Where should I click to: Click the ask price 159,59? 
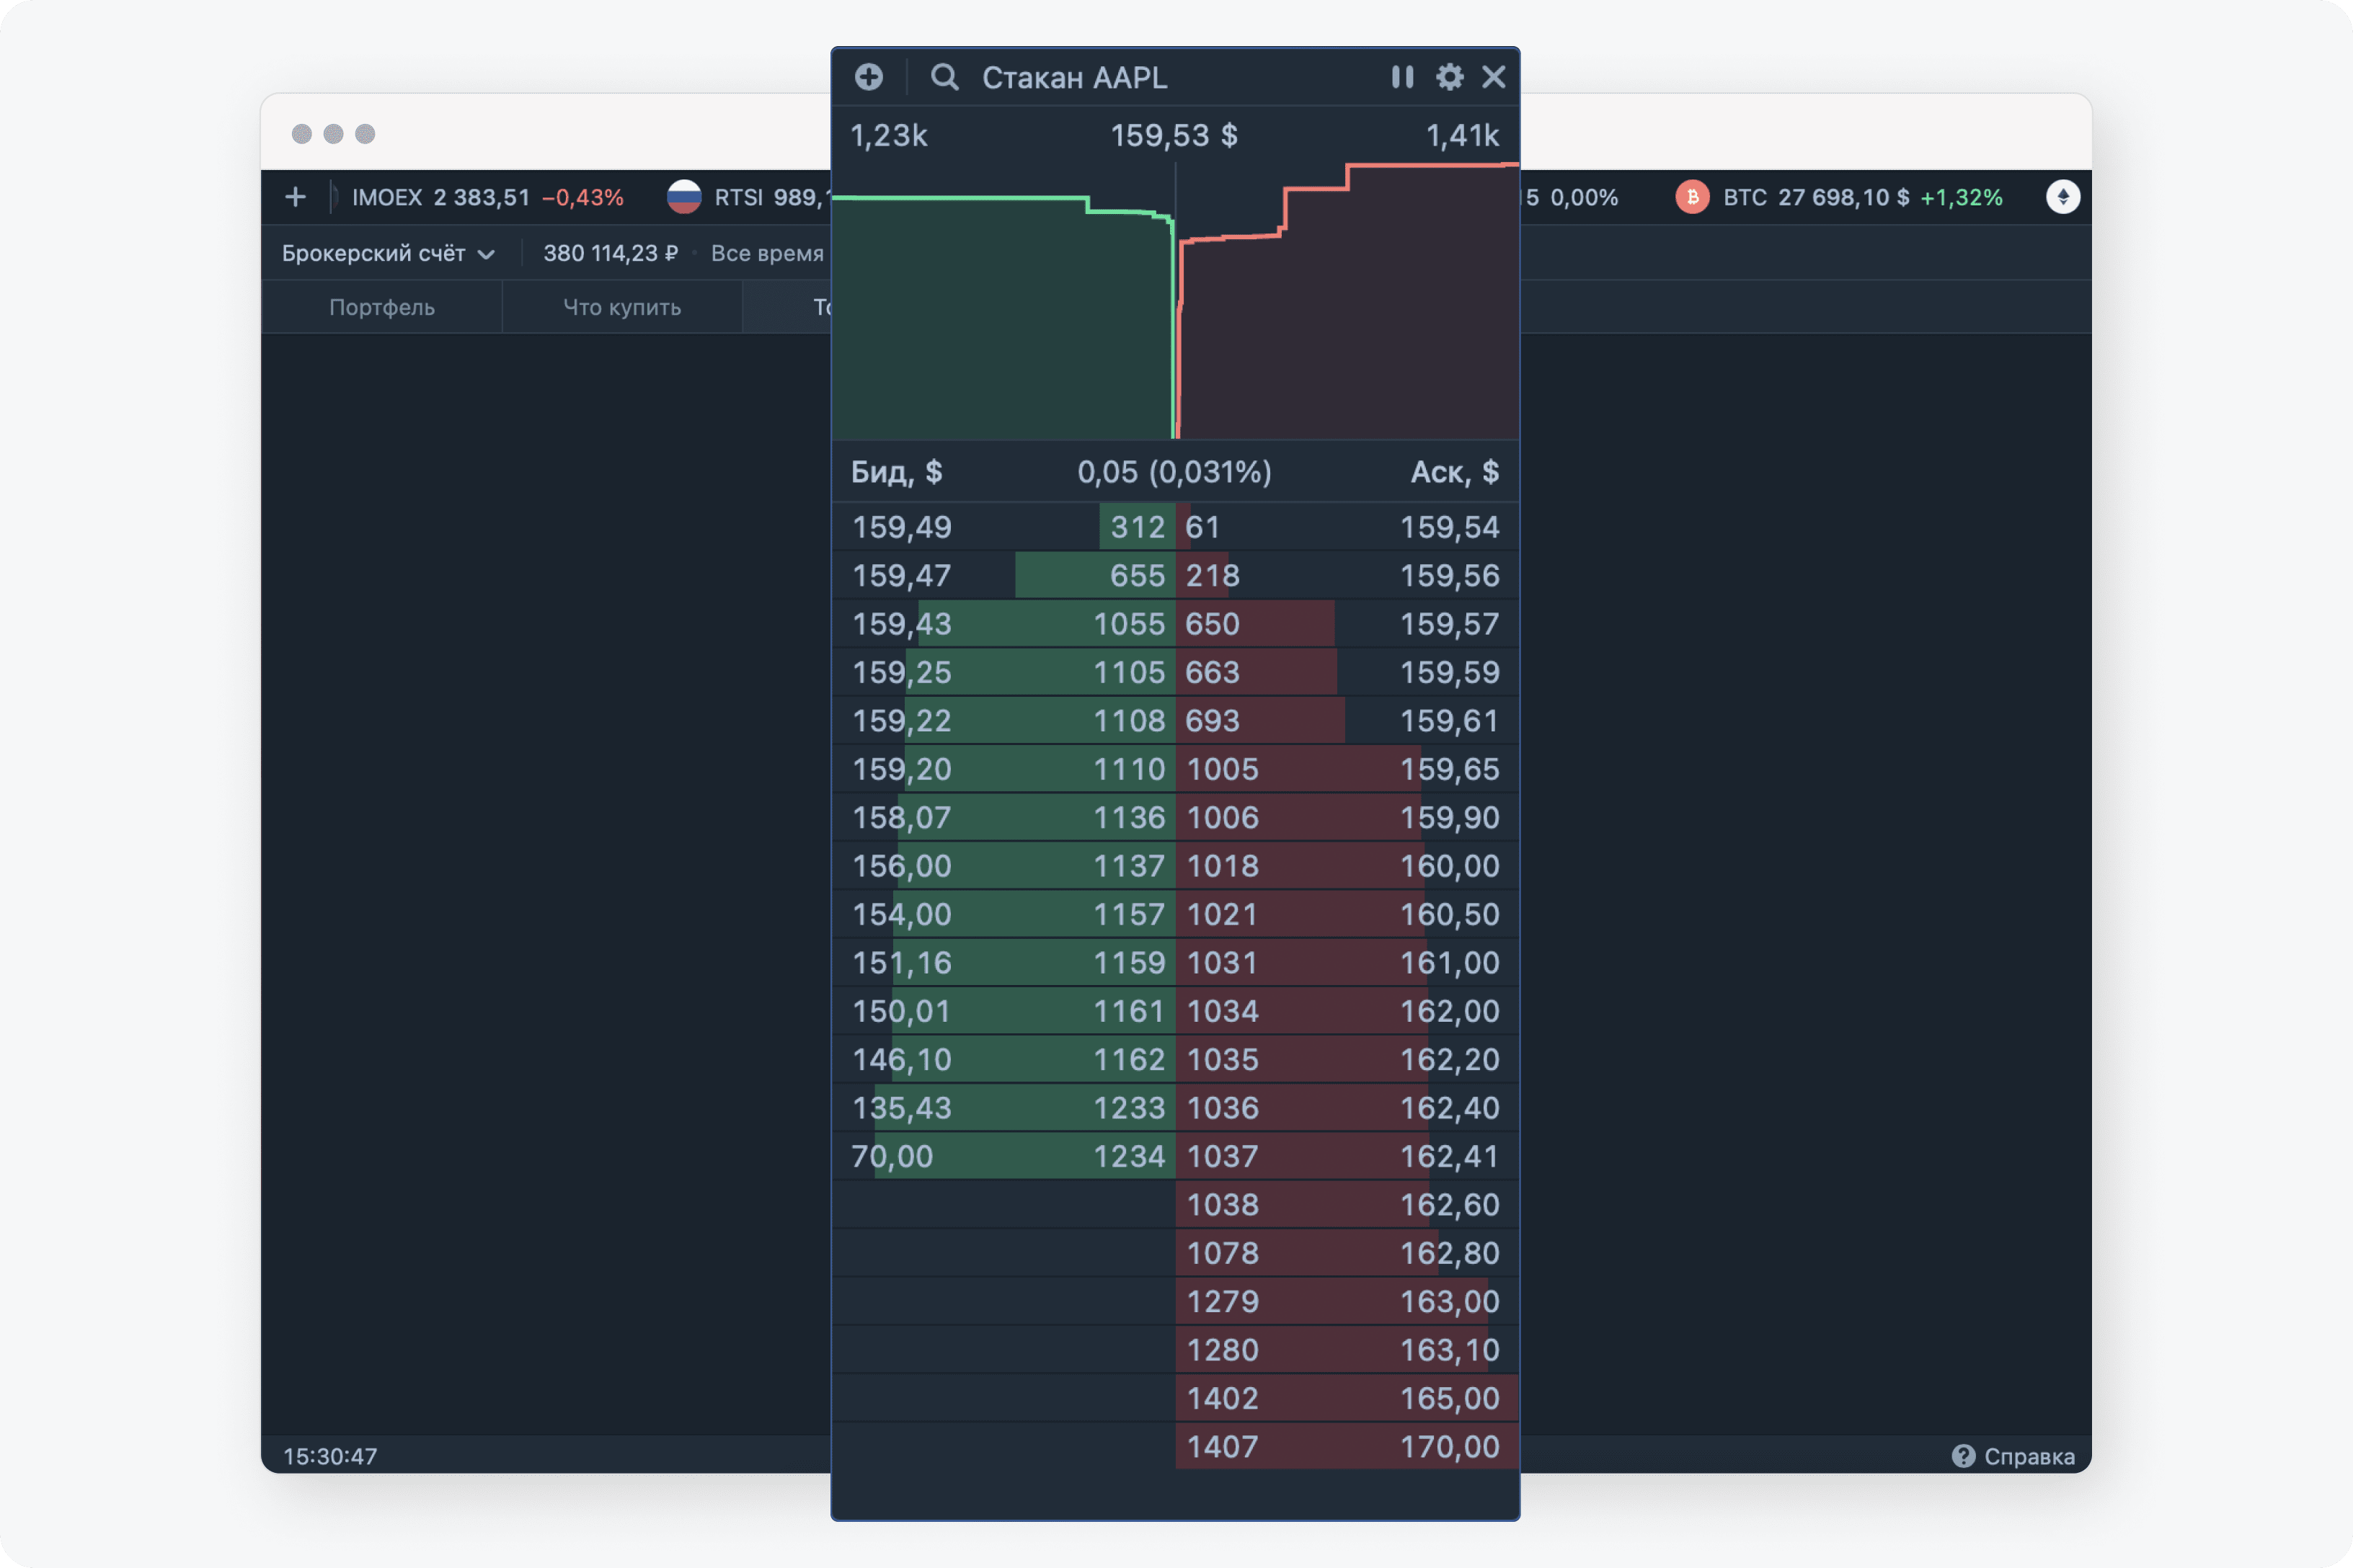1450,672
